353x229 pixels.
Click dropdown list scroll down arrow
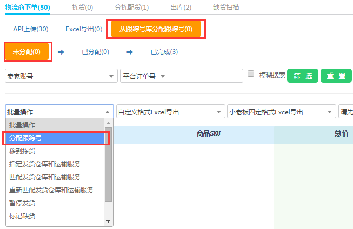tap(109, 221)
